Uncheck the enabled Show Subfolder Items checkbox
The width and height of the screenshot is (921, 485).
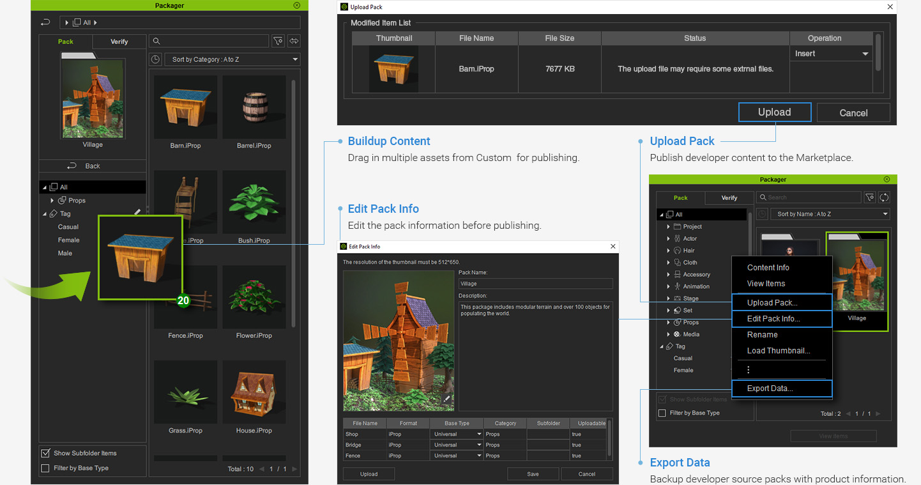[45, 453]
